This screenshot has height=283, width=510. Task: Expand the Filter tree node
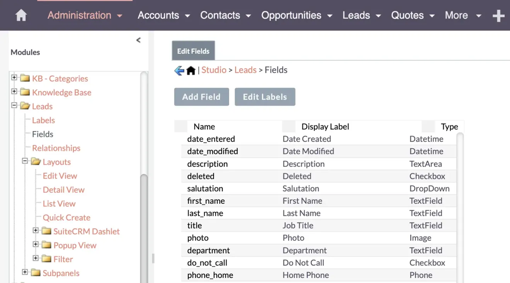click(35, 259)
